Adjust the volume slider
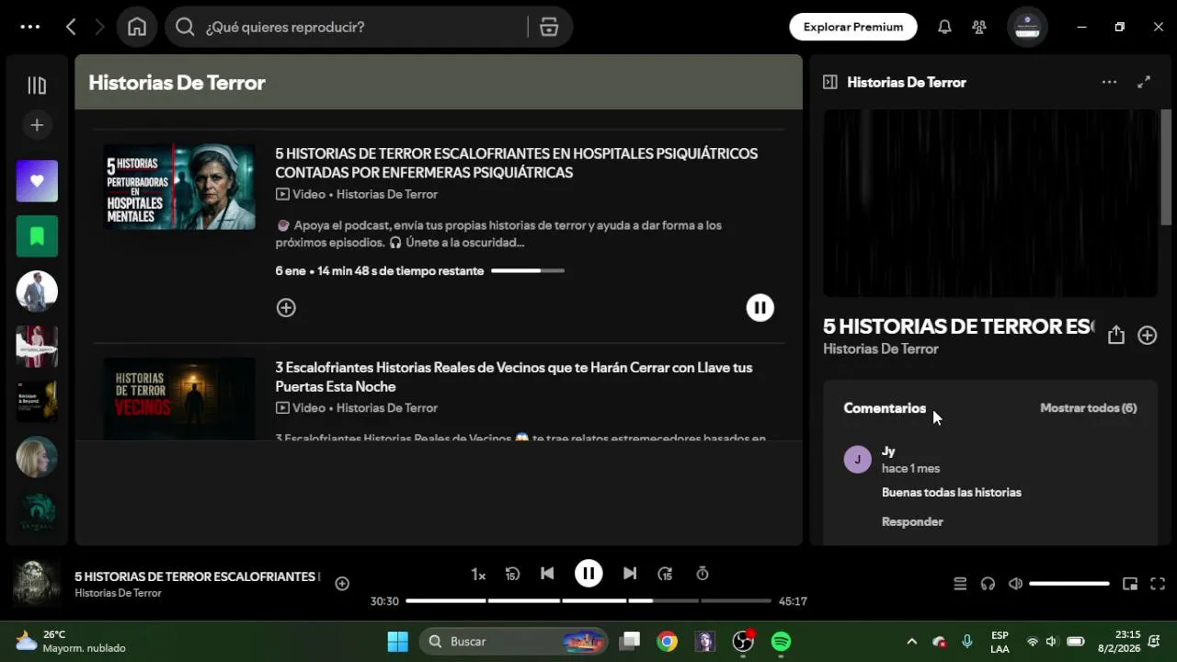The height and width of the screenshot is (662, 1177). (x=1069, y=584)
